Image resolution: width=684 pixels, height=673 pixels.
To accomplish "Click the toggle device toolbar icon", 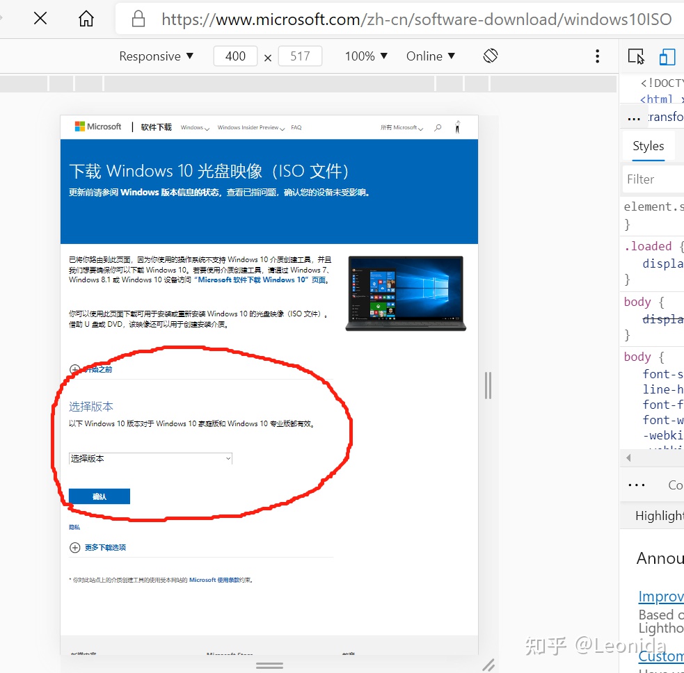I will [667, 56].
